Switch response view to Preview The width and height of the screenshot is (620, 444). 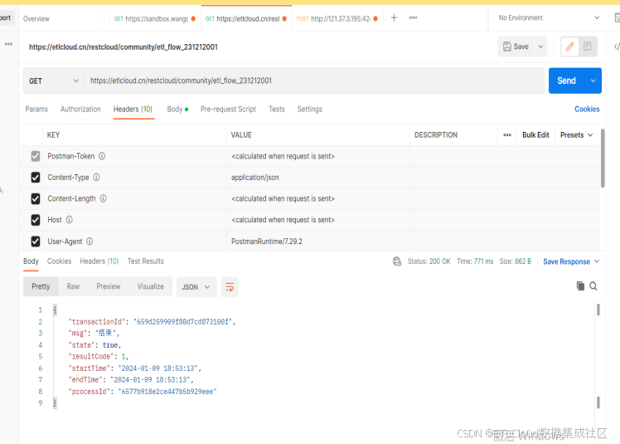coord(109,286)
